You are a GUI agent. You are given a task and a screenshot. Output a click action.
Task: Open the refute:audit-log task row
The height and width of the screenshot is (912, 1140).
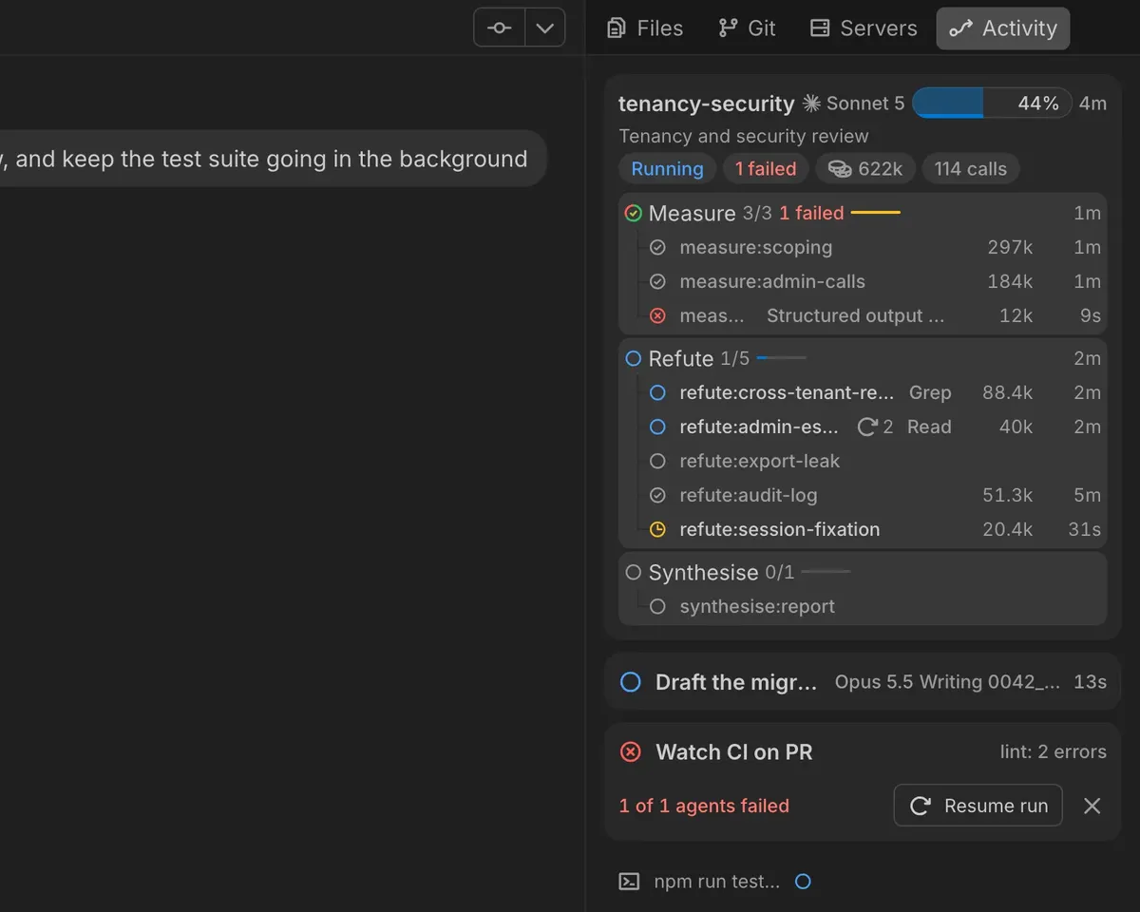point(874,495)
